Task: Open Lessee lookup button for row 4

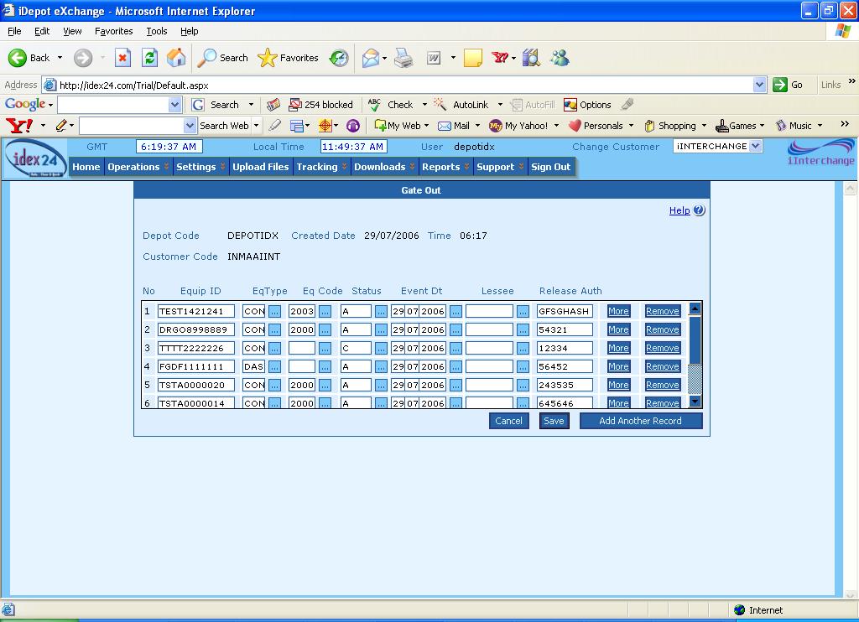Action: coord(523,366)
